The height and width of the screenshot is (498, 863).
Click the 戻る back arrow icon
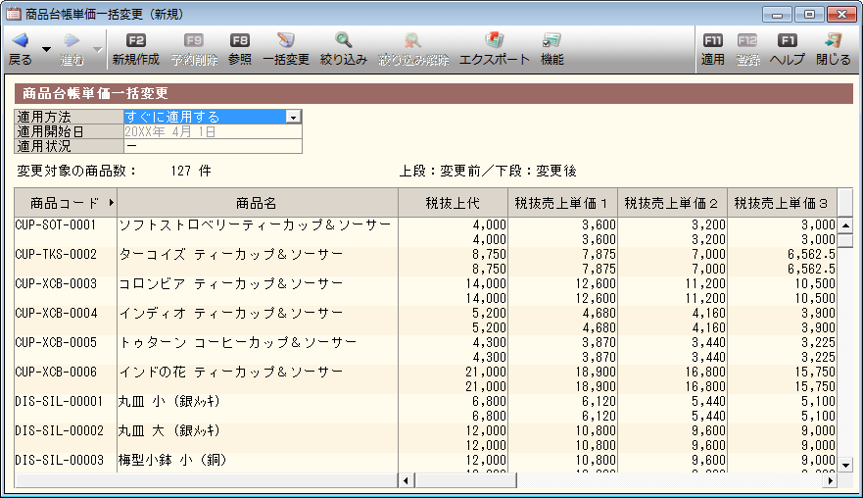click(x=21, y=41)
